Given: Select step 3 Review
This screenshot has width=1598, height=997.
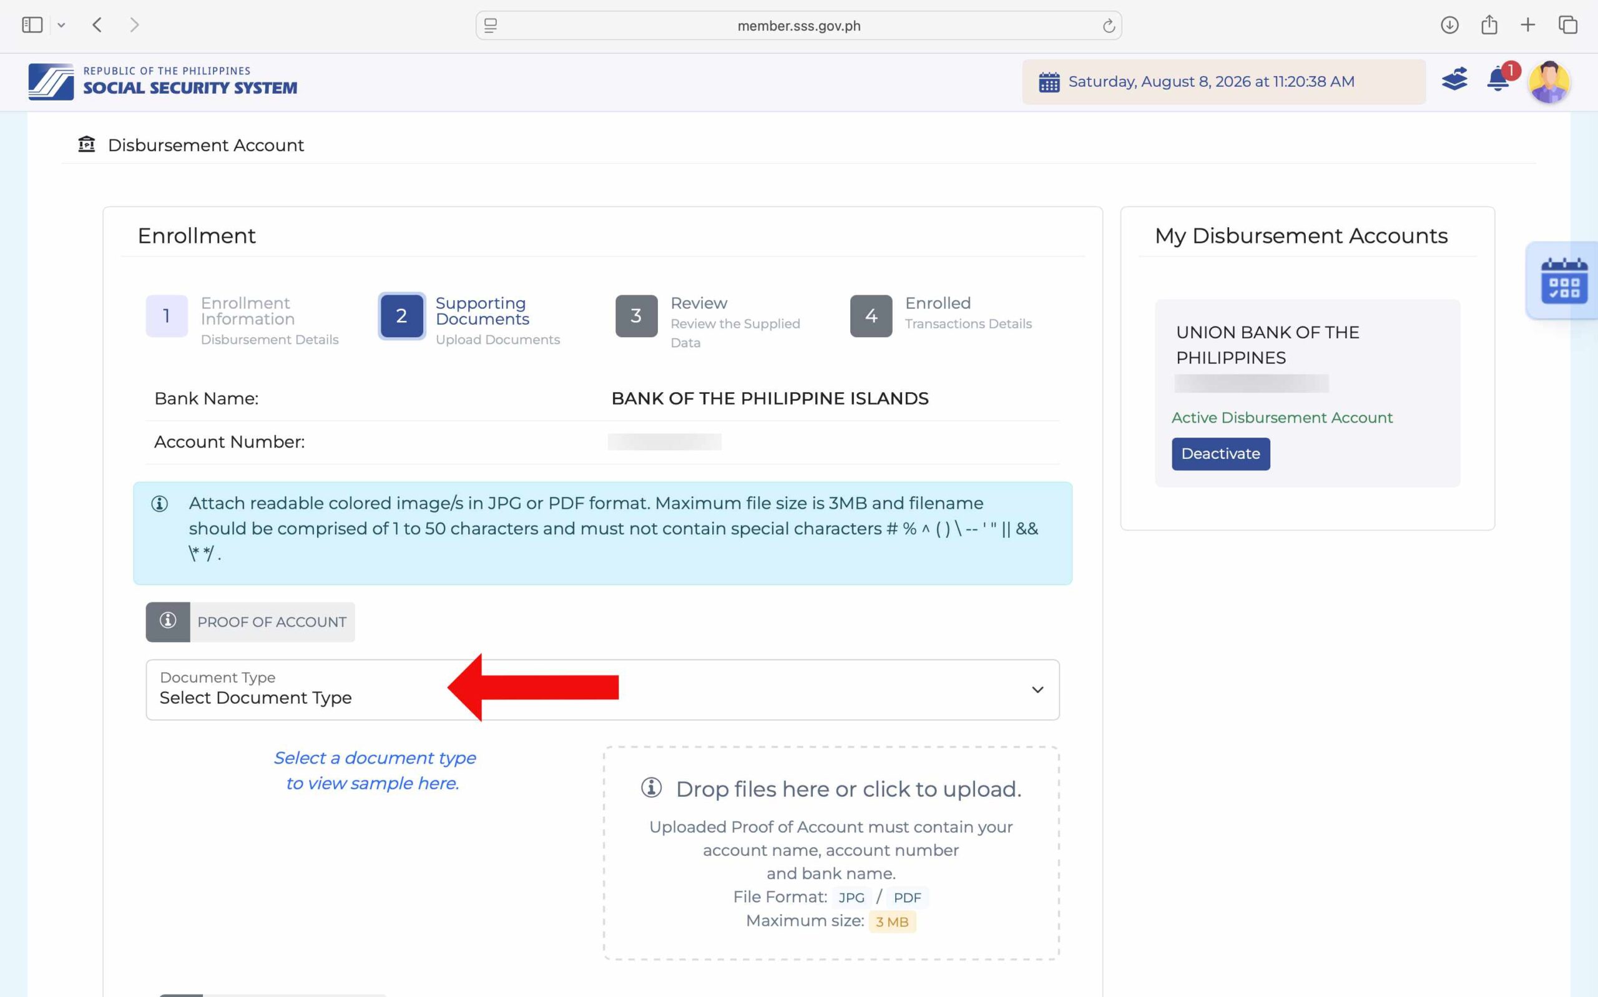Looking at the screenshot, I should tap(708, 322).
